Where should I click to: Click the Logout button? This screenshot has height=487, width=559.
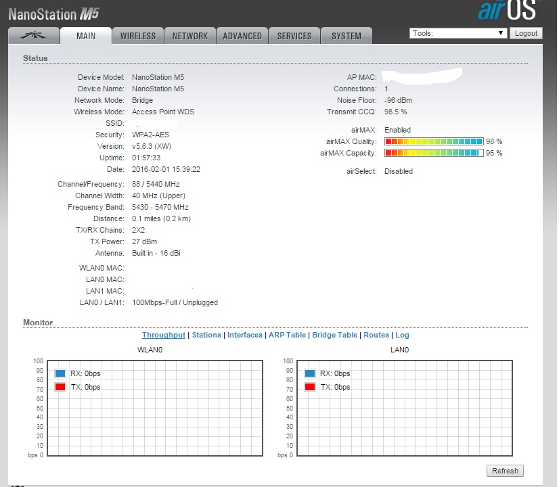(x=526, y=33)
